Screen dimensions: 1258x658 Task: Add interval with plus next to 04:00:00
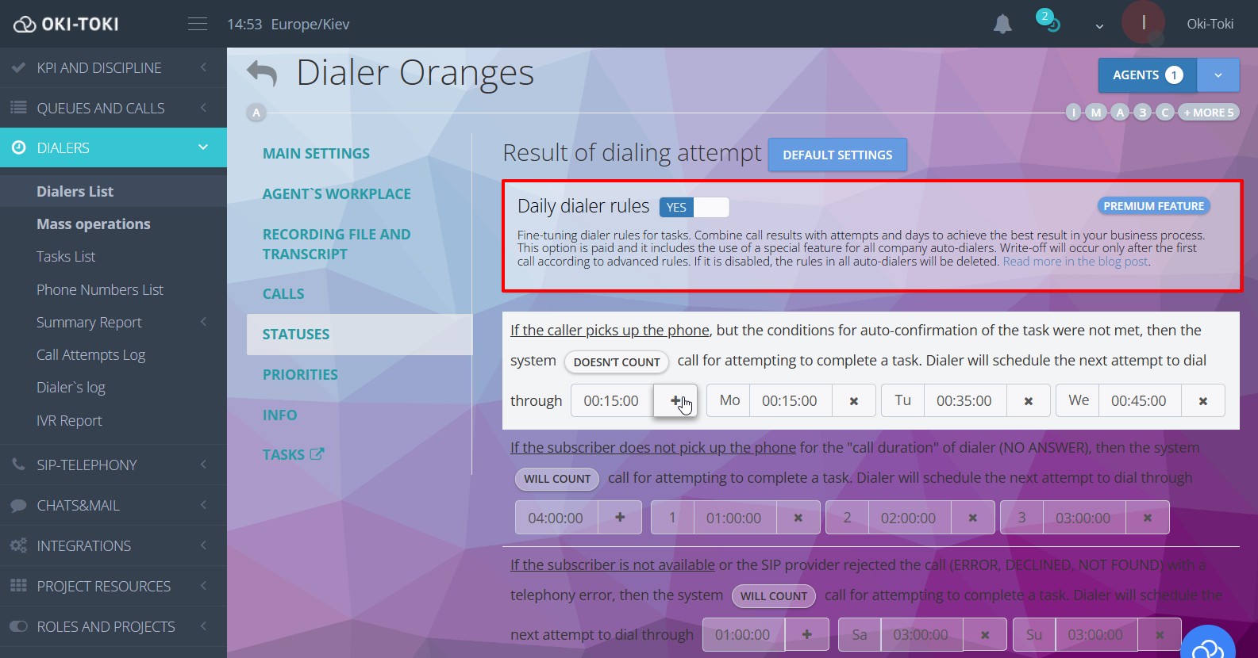tap(620, 518)
